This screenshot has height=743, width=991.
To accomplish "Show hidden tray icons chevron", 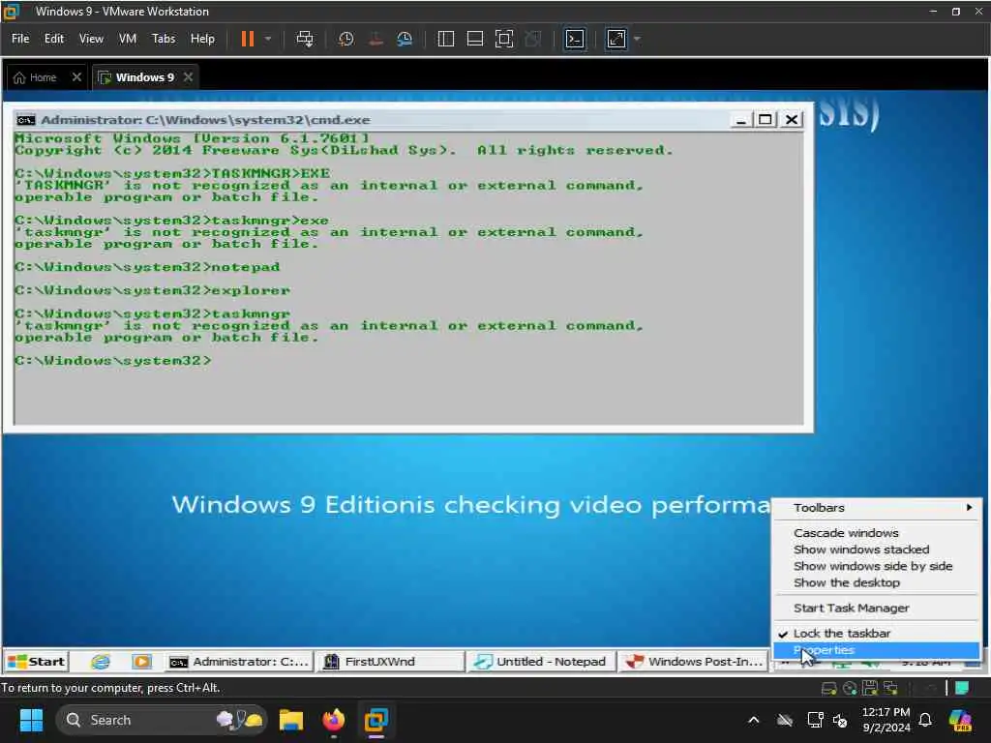I will [x=753, y=720].
